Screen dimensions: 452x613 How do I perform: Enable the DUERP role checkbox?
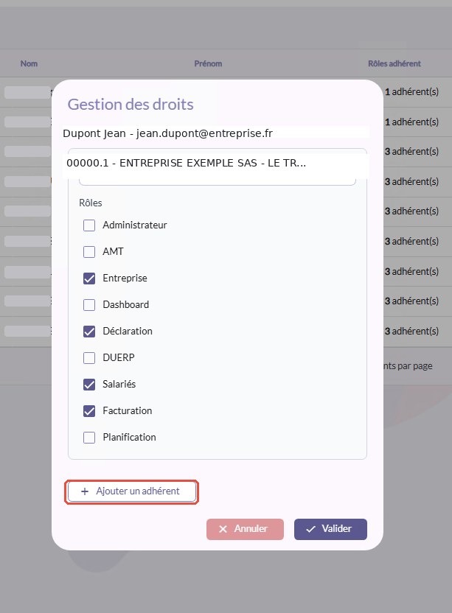click(89, 358)
